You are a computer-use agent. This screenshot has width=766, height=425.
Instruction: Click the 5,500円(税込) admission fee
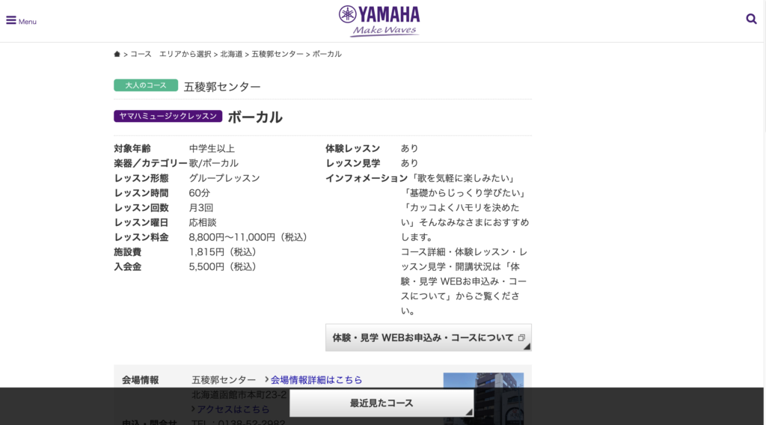(x=222, y=266)
